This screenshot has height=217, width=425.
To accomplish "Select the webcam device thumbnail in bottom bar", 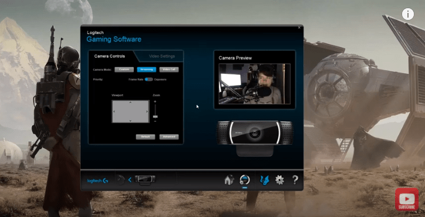I will pos(145,180).
